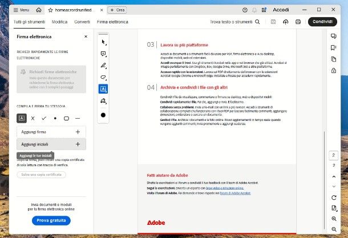Image resolution: width=348 pixels, height=238 pixels.
Task: Select the X cross mark tool
Action: [33, 118]
